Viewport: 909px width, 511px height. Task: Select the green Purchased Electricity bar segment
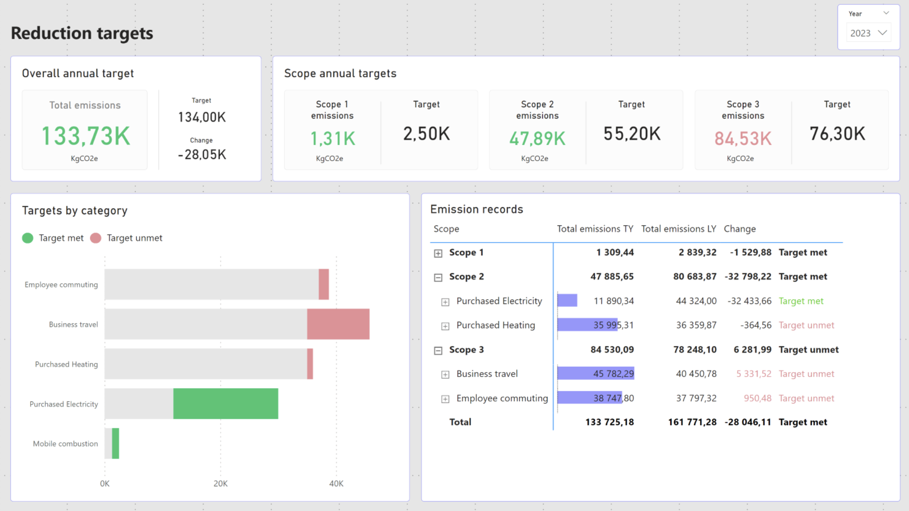[x=225, y=404]
